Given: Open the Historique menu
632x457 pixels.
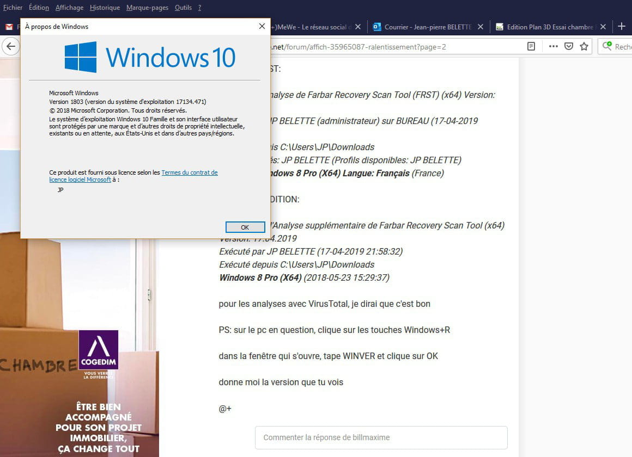Looking at the screenshot, I should click(x=105, y=7).
